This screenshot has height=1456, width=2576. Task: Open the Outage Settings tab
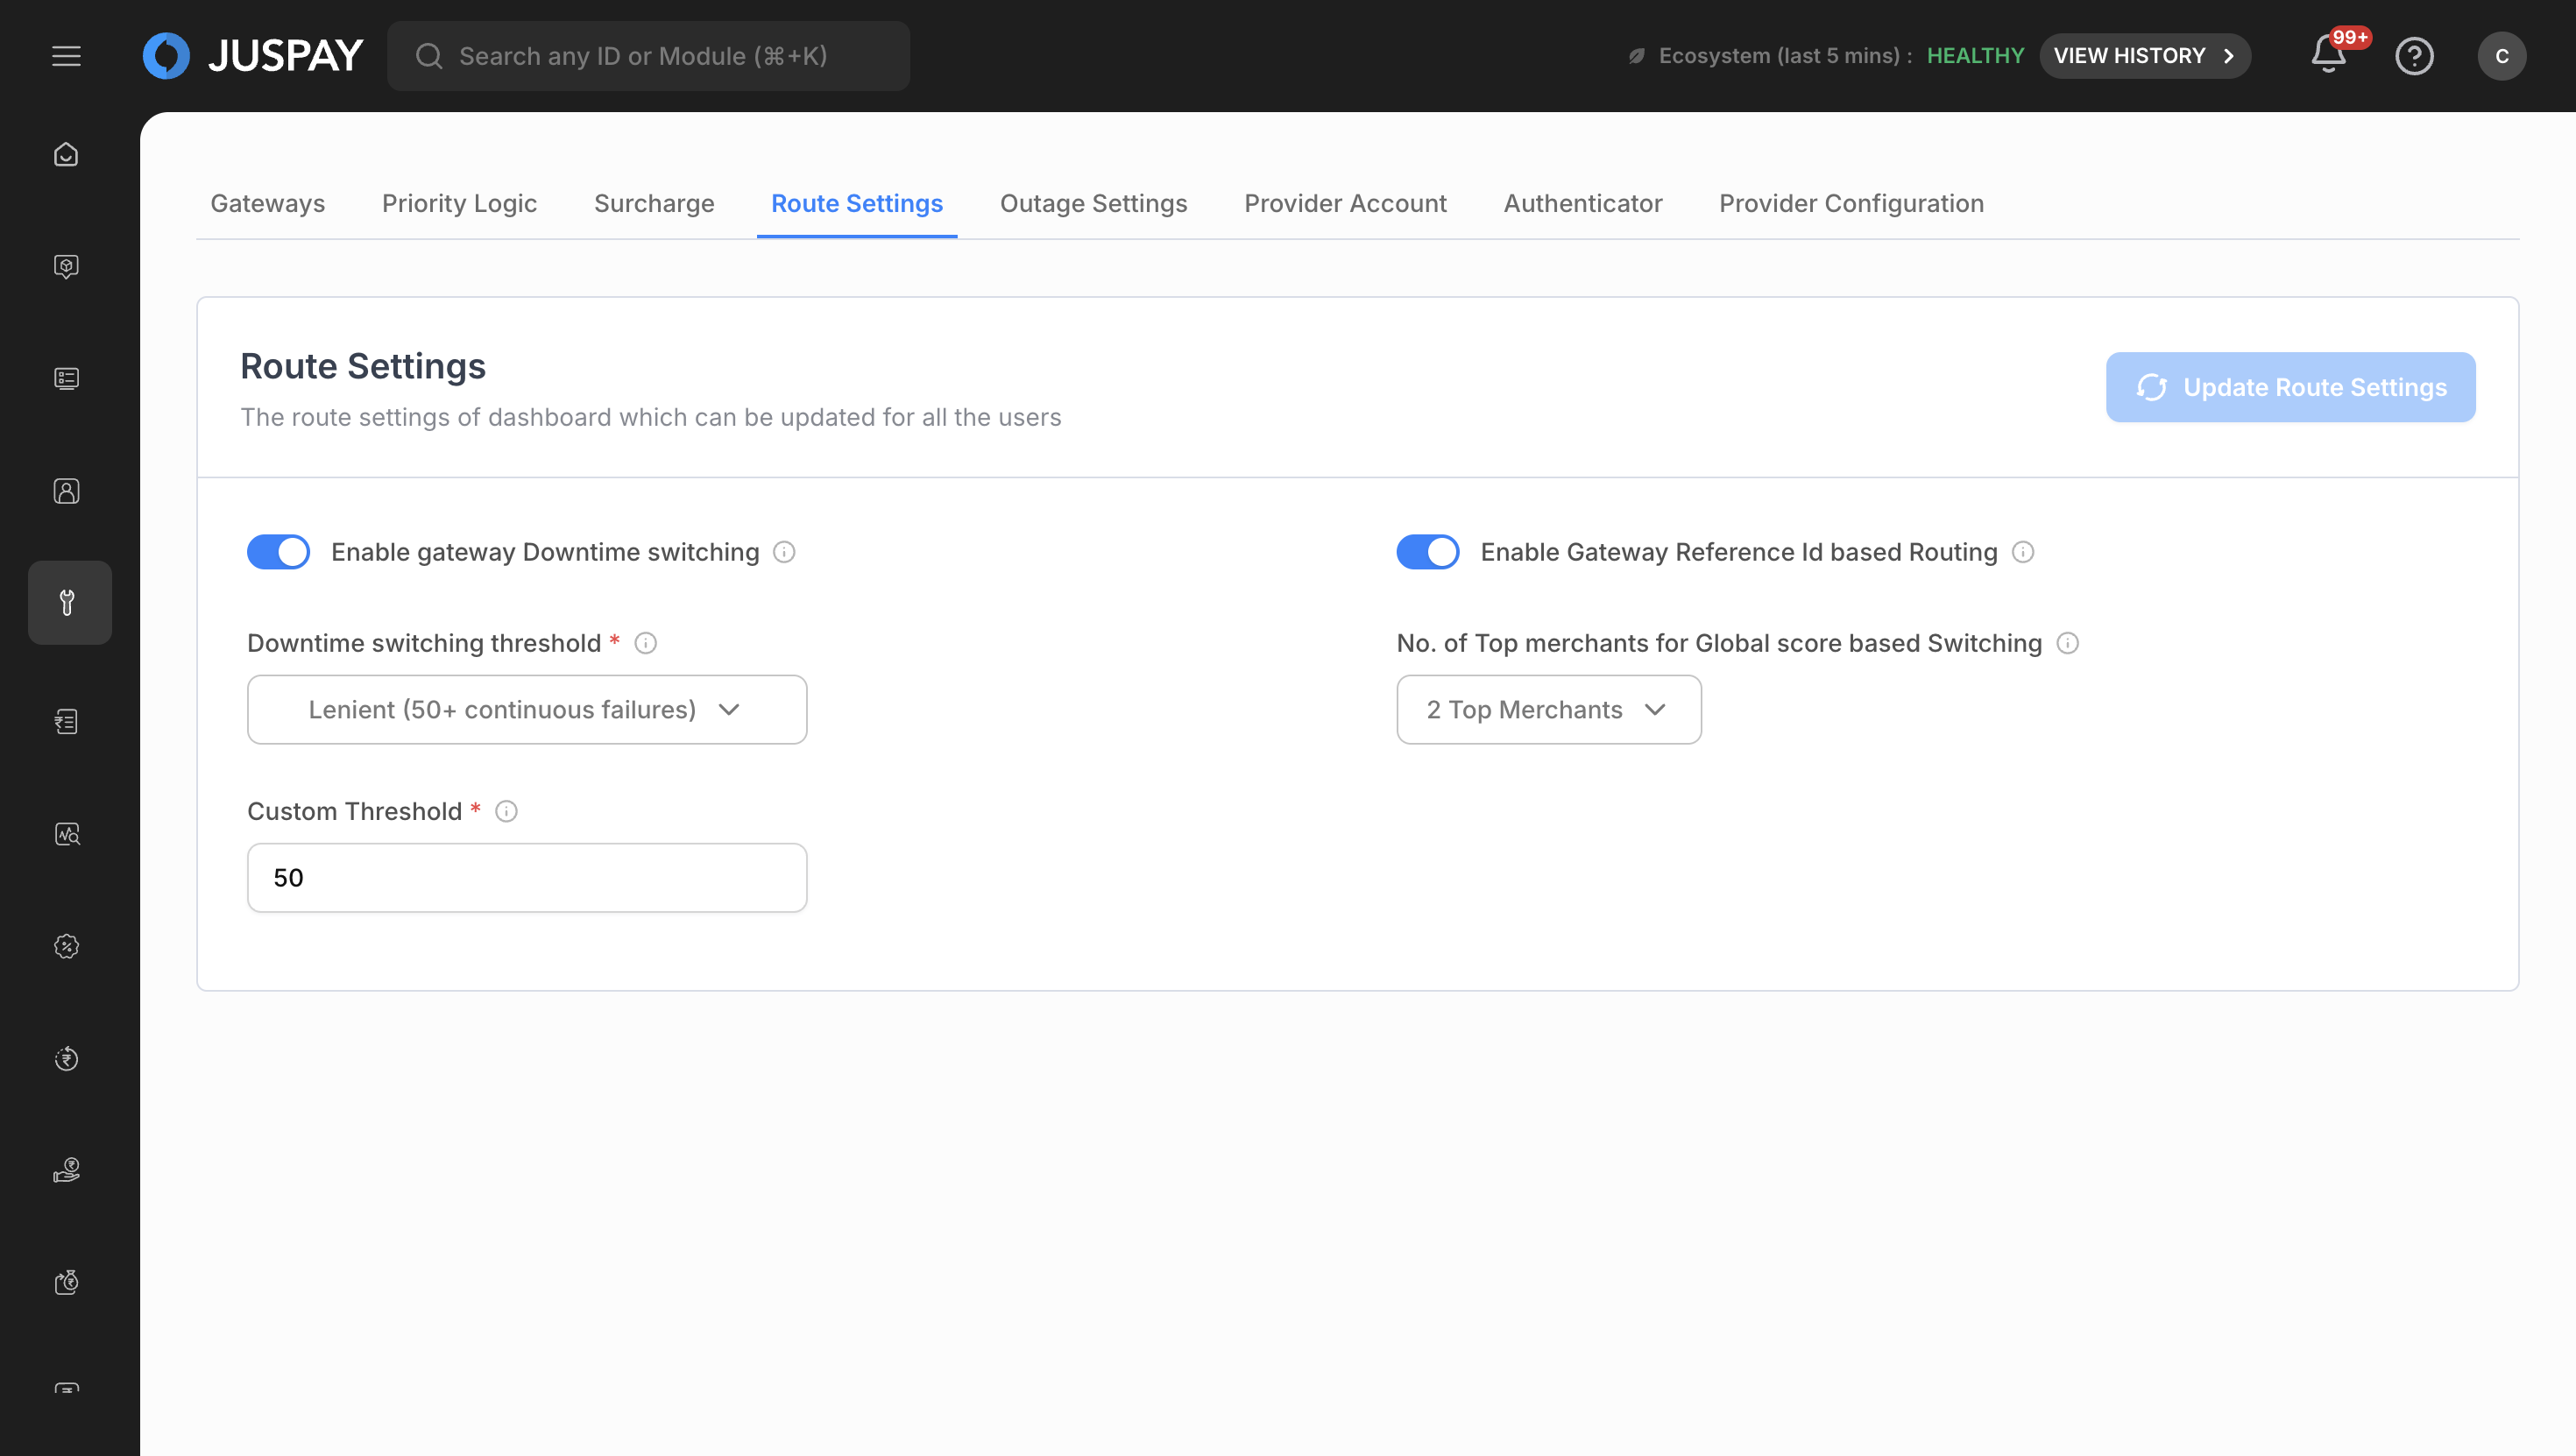point(1093,204)
